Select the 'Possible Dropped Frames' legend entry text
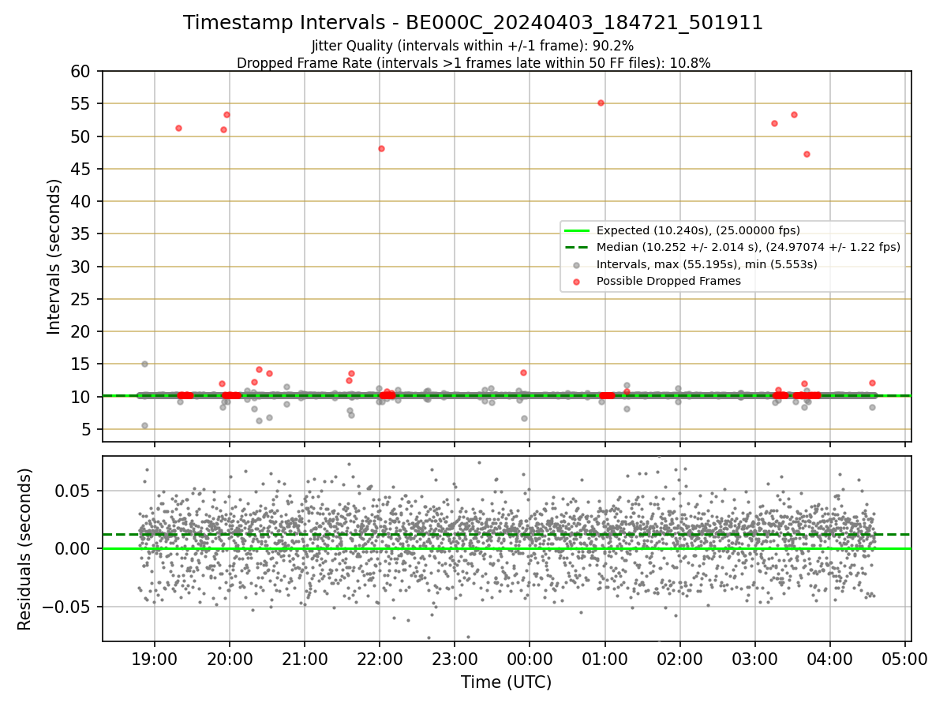The image size is (947, 710). click(668, 281)
